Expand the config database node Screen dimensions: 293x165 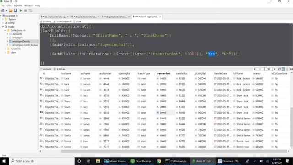(x=3, y=23)
